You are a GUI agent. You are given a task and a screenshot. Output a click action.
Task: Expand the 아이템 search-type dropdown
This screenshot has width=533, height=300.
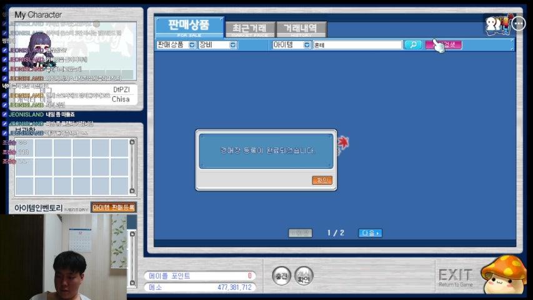(307, 45)
